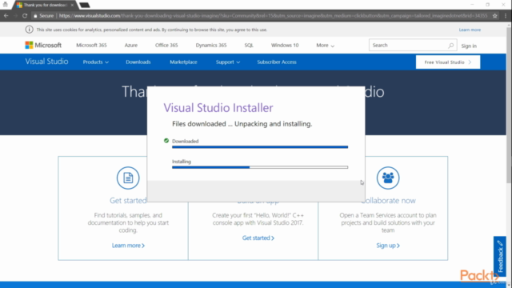Open the Microsoft 365 menu item
The image size is (512, 288).
(91, 45)
